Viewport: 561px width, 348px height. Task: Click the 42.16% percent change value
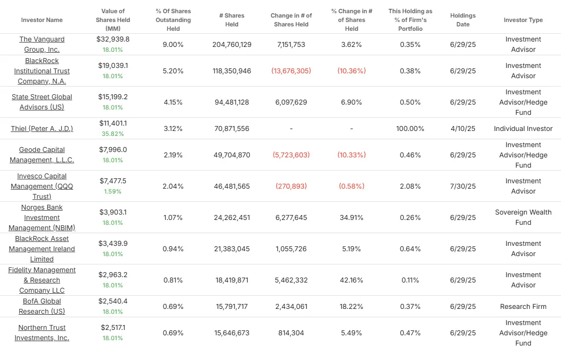352,280
